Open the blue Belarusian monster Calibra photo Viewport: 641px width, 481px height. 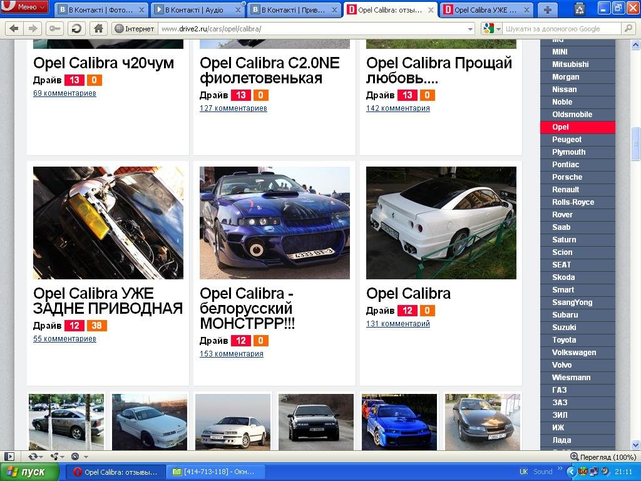pos(275,223)
